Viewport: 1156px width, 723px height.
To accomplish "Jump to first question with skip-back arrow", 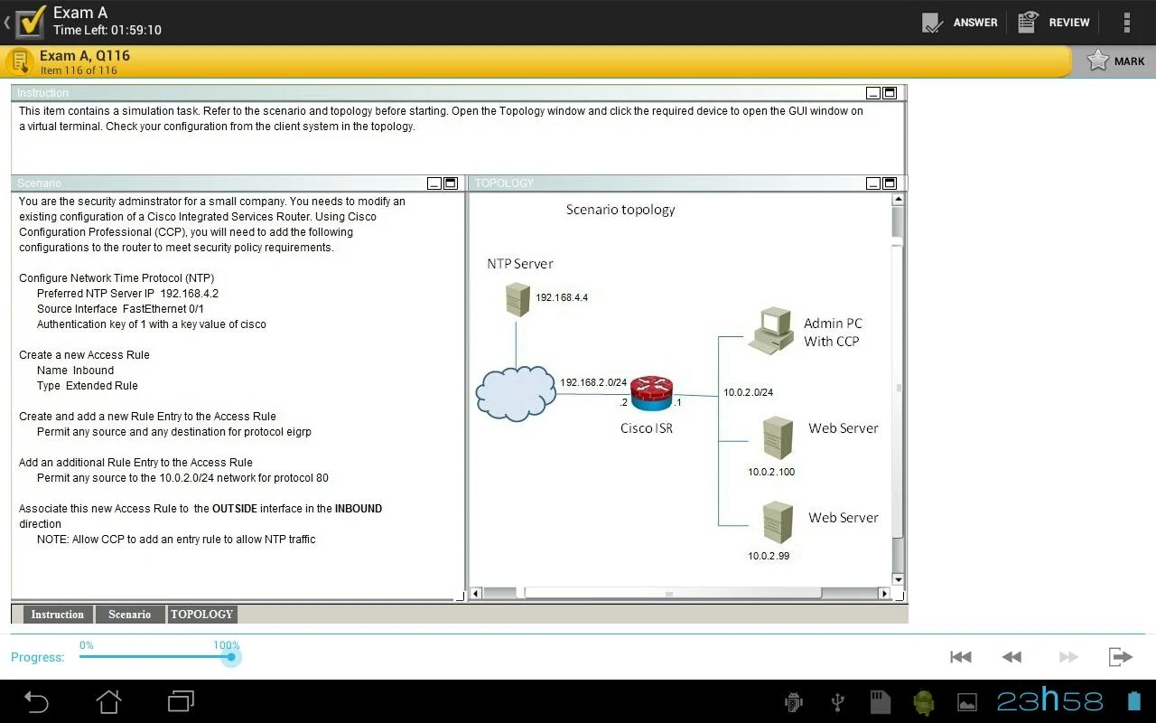I will pyautogui.click(x=959, y=656).
